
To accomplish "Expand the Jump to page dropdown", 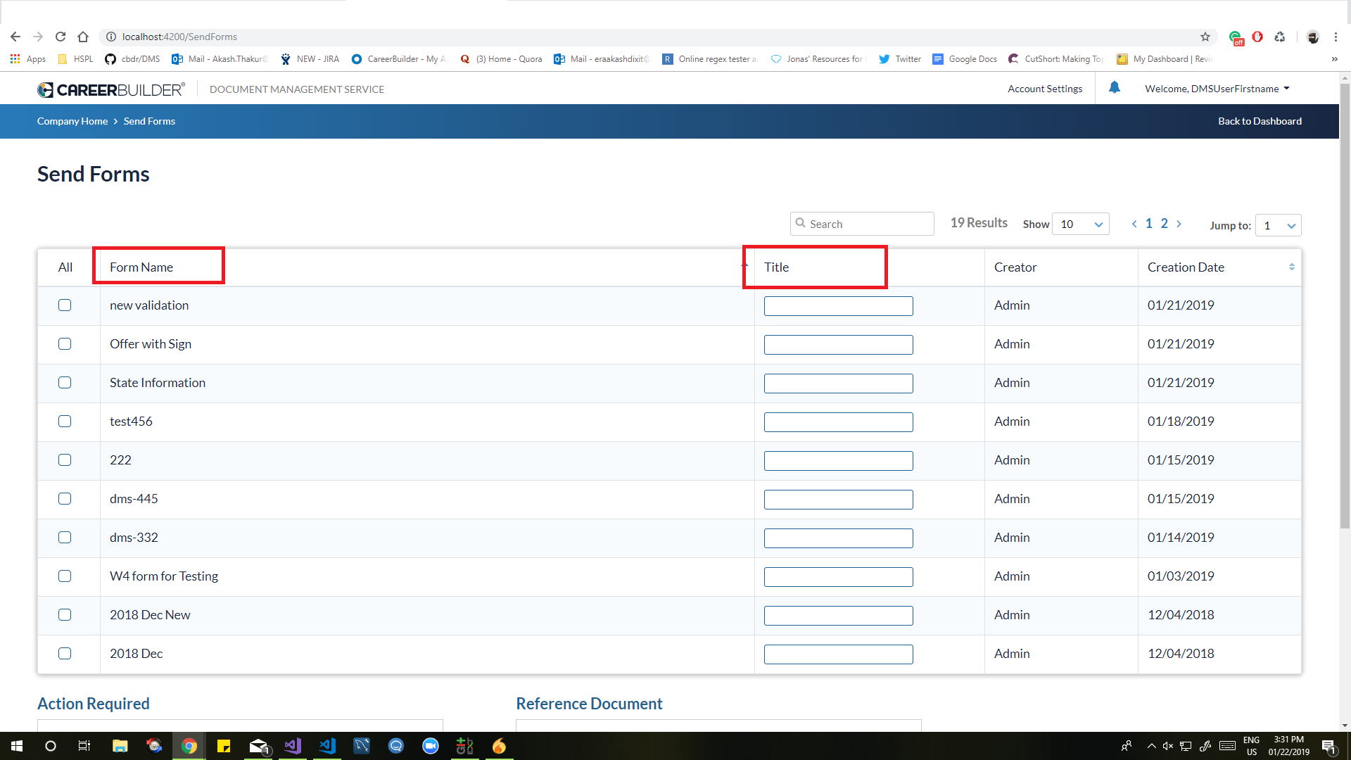I will [x=1279, y=225].
